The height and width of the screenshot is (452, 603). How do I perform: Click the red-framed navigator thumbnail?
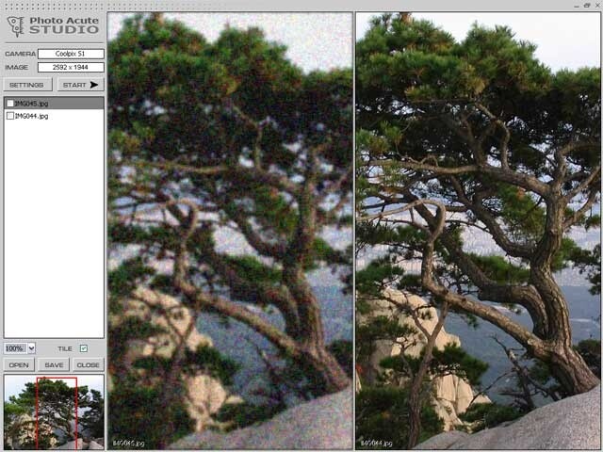pos(54,412)
